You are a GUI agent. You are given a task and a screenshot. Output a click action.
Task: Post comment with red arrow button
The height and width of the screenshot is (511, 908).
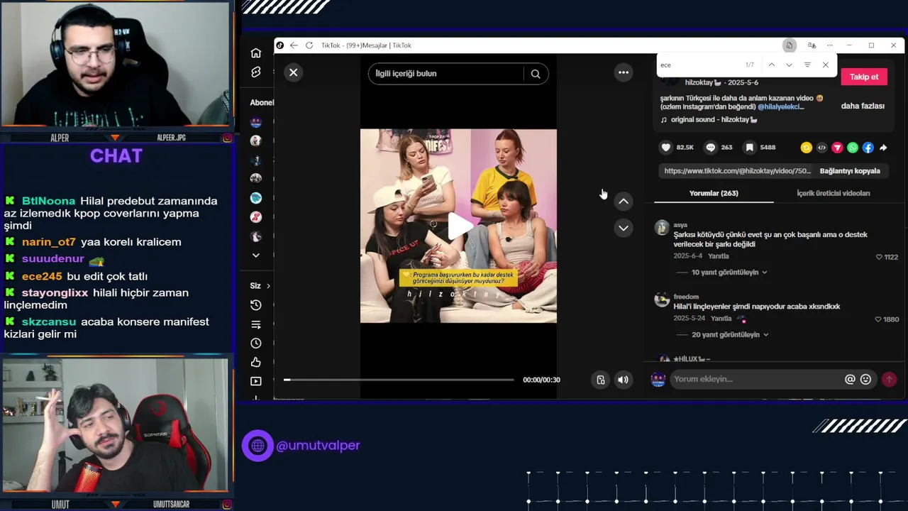(x=889, y=379)
